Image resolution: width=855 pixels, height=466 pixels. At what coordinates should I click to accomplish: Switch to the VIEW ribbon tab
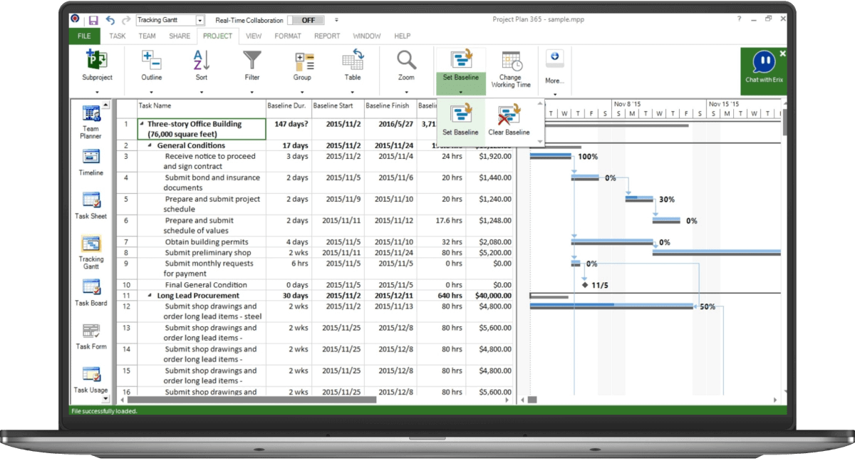coord(254,36)
